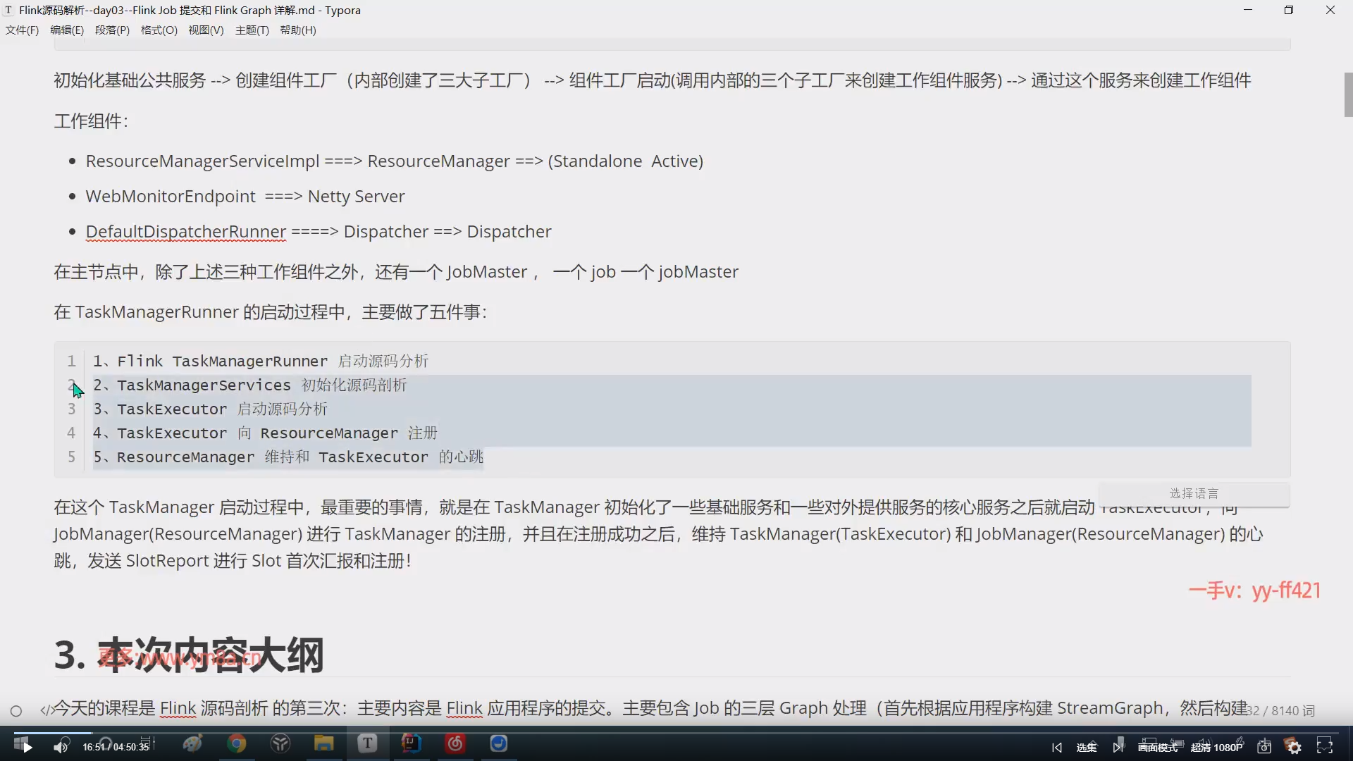The width and height of the screenshot is (1353, 761).
Task: Open IntelliJ IDEA taskbar icon
Action: pyautogui.click(x=411, y=744)
